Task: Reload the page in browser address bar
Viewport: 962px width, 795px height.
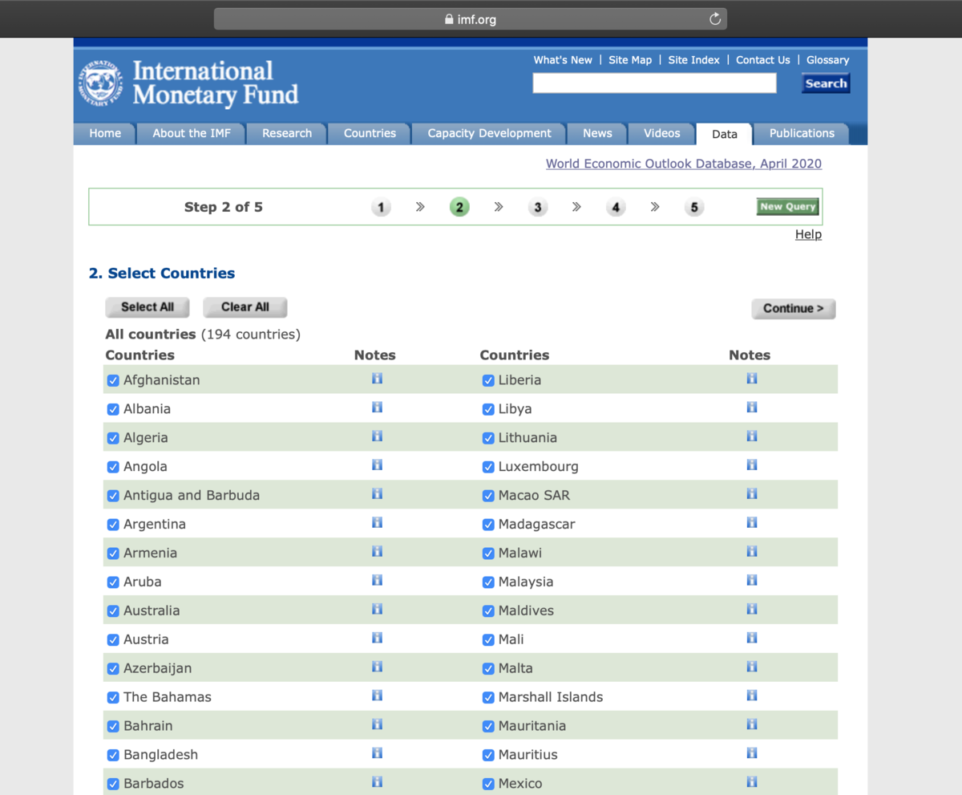Action: [715, 19]
